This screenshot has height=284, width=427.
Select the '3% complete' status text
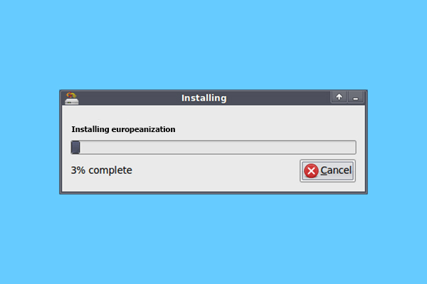(x=102, y=170)
